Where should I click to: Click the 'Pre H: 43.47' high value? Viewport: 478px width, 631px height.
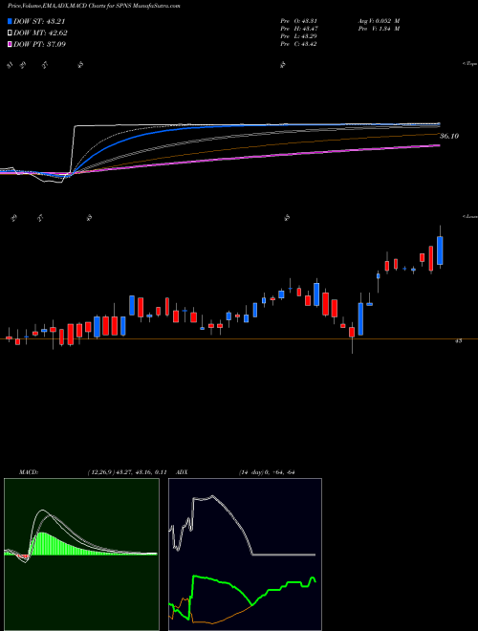299,29
